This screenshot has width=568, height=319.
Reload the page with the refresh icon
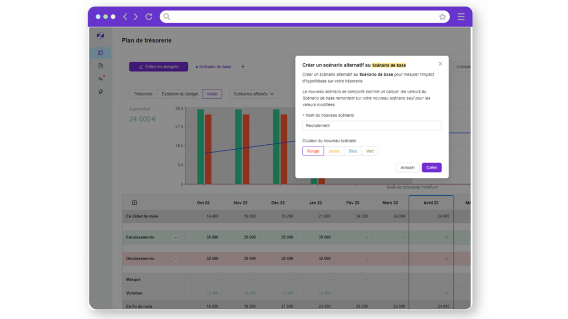coord(149,17)
